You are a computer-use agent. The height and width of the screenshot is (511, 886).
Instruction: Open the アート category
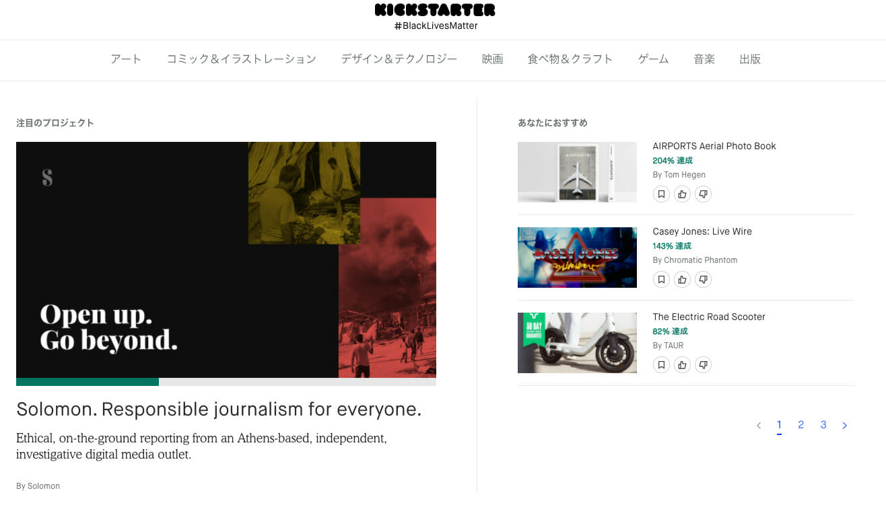point(126,59)
